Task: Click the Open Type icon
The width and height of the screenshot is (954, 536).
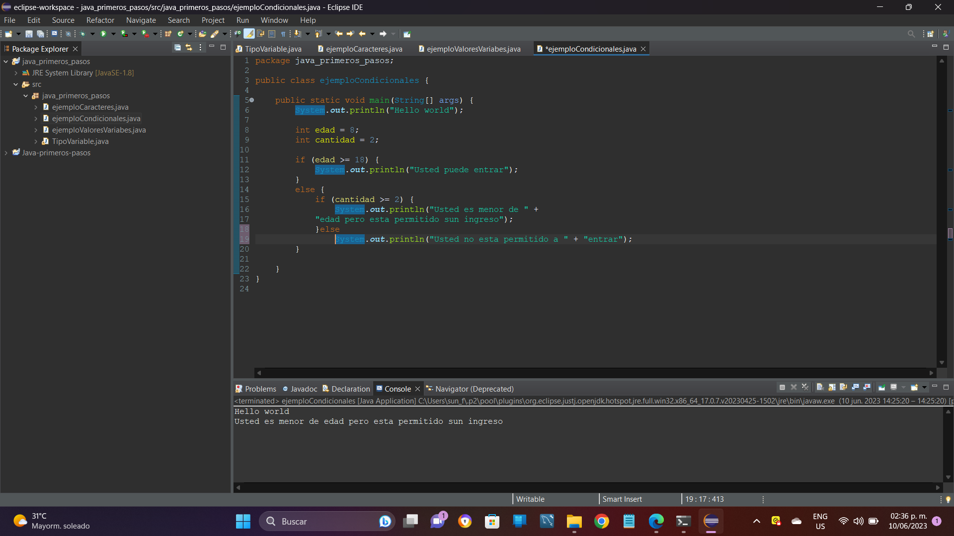Action: [202, 34]
